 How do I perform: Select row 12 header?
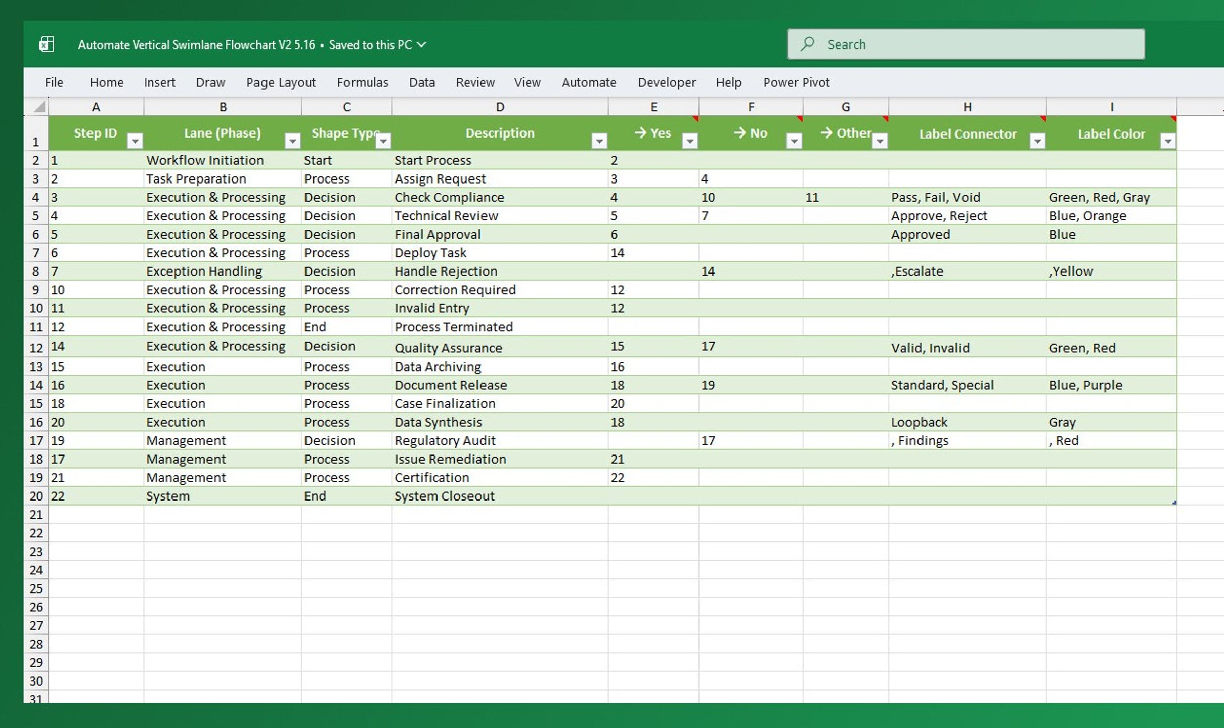pos(36,347)
